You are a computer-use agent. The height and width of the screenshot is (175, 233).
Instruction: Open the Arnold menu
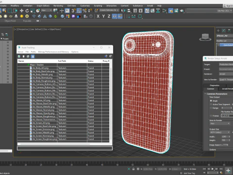coord(150,6)
